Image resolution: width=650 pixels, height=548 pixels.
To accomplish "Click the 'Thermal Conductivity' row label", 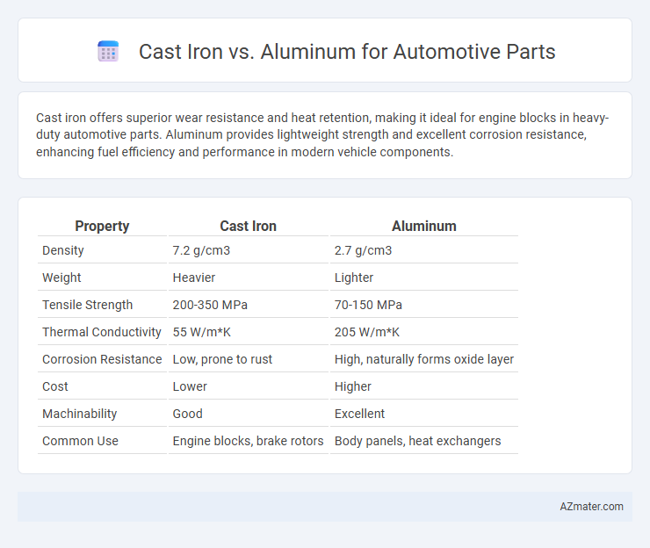I will pyautogui.click(x=102, y=332).
